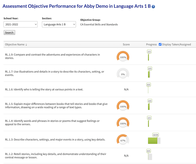
Task: Click the RL.1.4 score gauge at 100%
Action: pos(123,123)
